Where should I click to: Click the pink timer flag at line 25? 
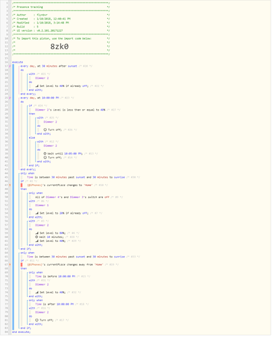click(9, 98)
